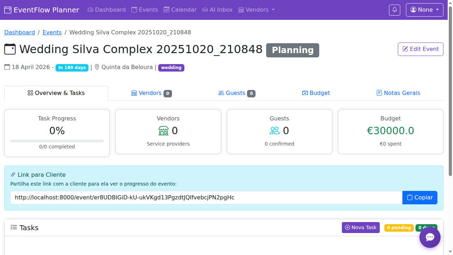Copy the client link with Copiar
The height and width of the screenshot is (255, 453).
(420, 198)
